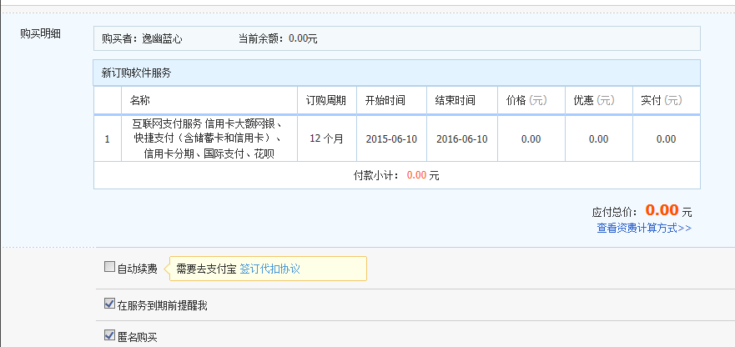
Task: Click the 应付总价 total amount 0.00
Action: (662, 210)
